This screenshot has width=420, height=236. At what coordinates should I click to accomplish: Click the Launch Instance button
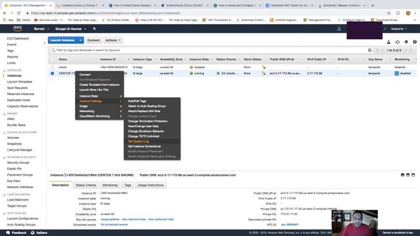click(x=62, y=40)
